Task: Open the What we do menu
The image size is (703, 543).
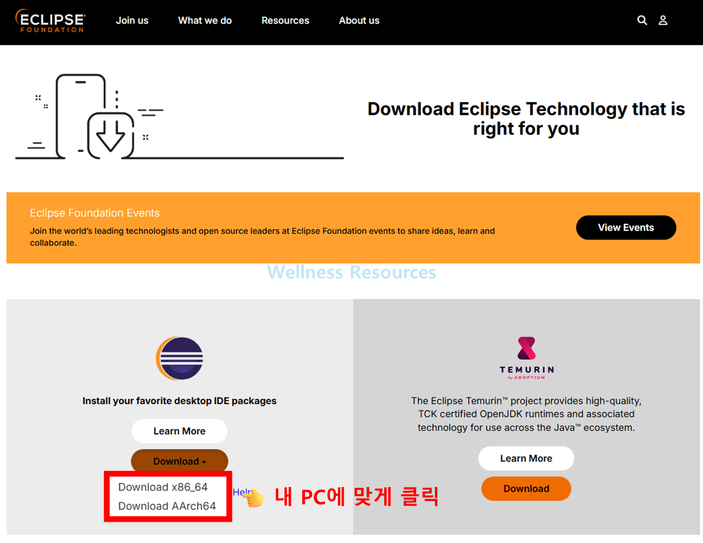Action: [205, 21]
